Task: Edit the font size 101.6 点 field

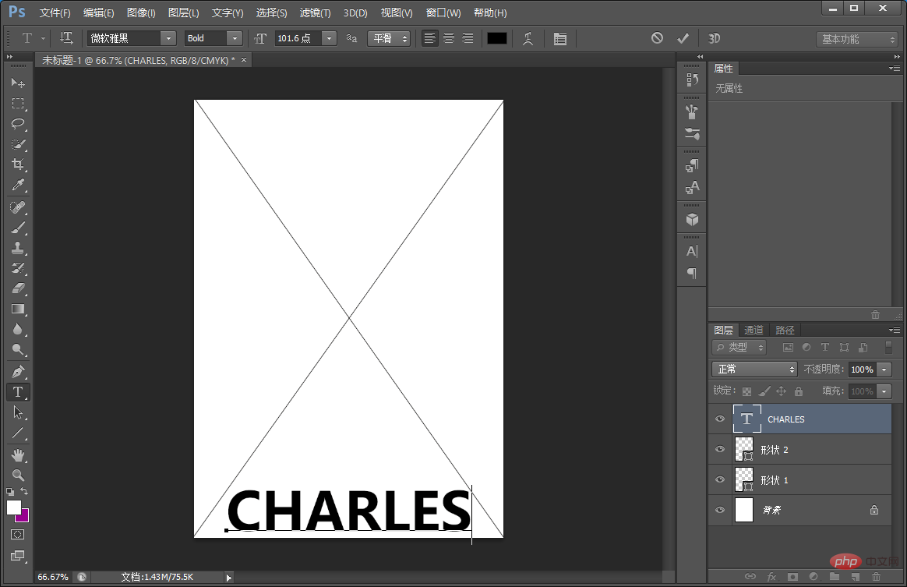Action: (298, 38)
